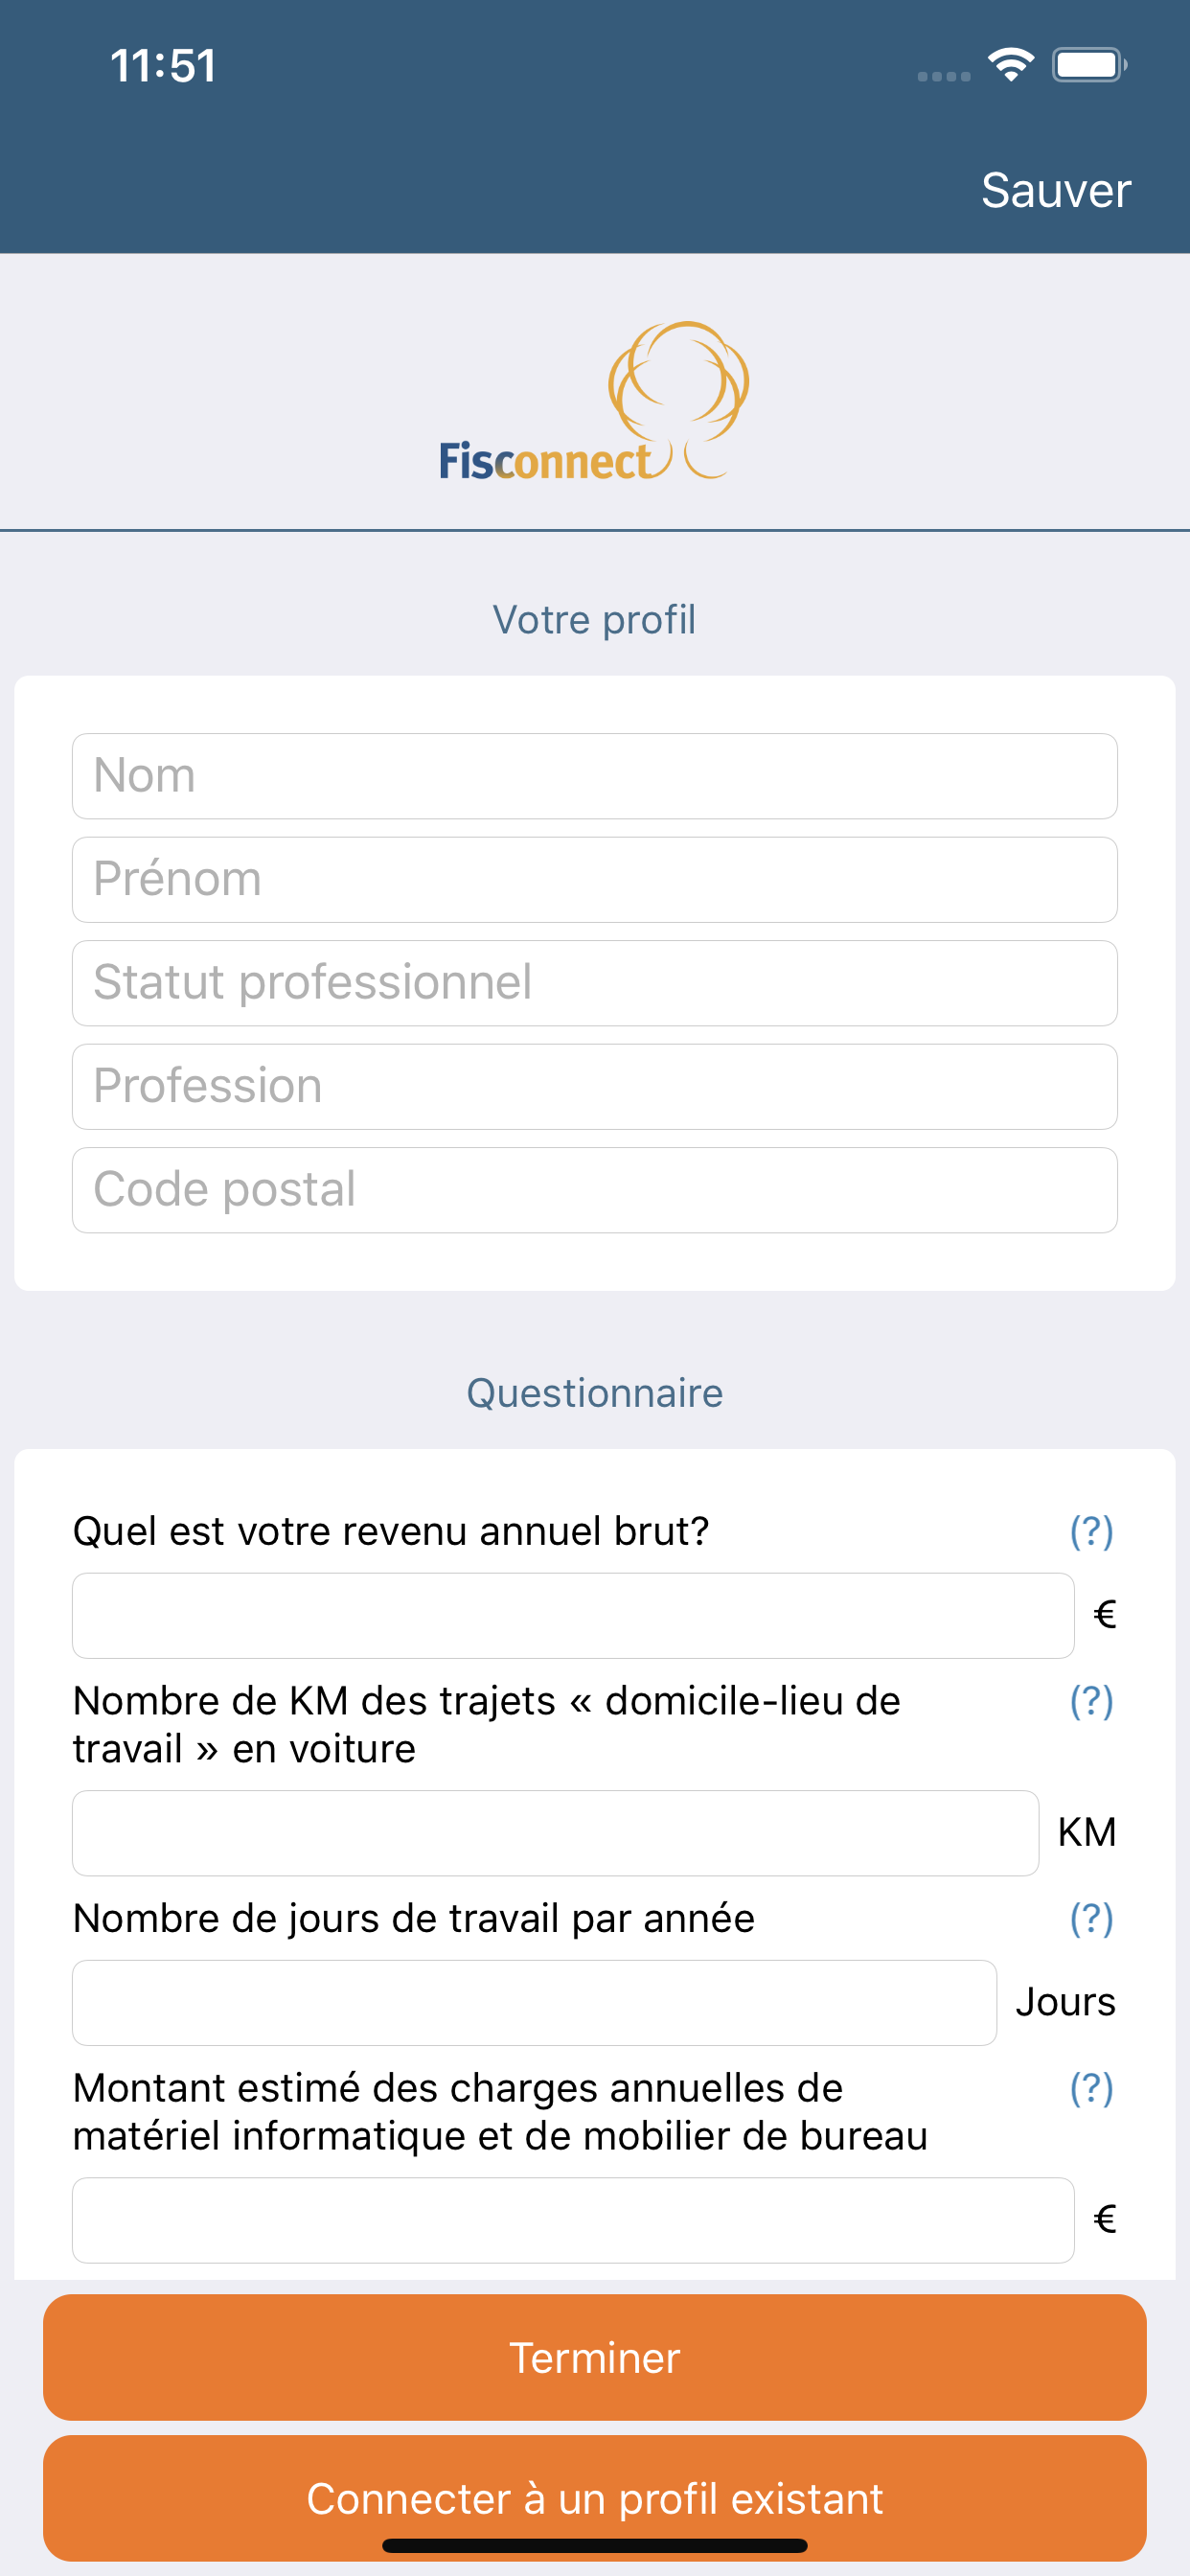Tap the Wi-Fi status icon
This screenshot has width=1190, height=2576.
tap(1010, 65)
